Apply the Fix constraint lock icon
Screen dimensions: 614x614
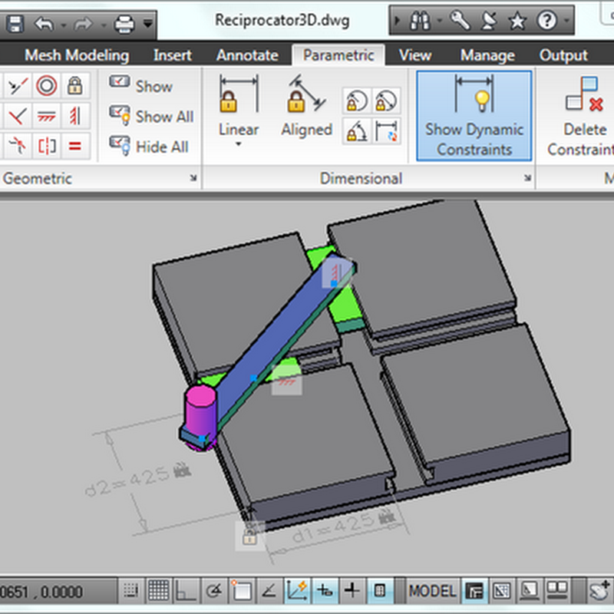point(75,85)
